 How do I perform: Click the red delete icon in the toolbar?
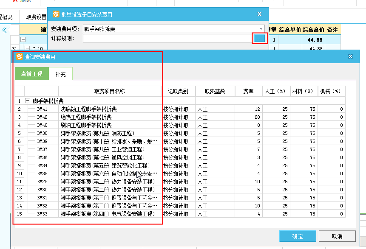[x=14, y=1]
